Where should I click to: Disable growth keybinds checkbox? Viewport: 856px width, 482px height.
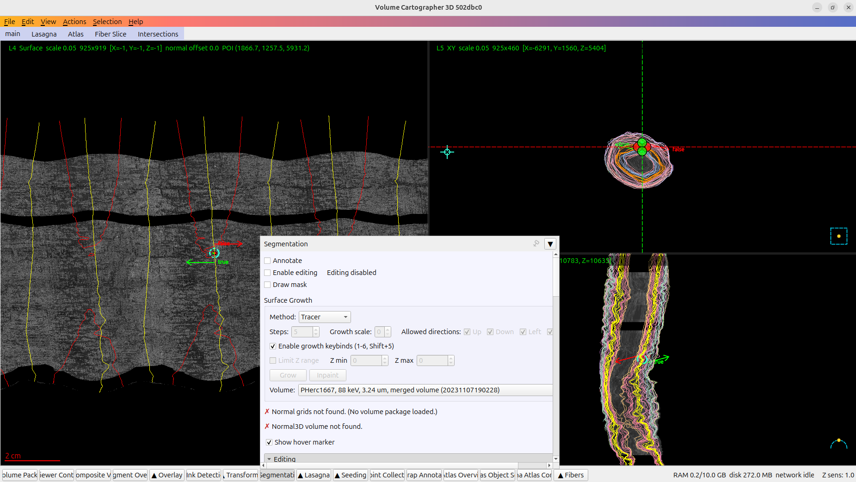(273, 346)
